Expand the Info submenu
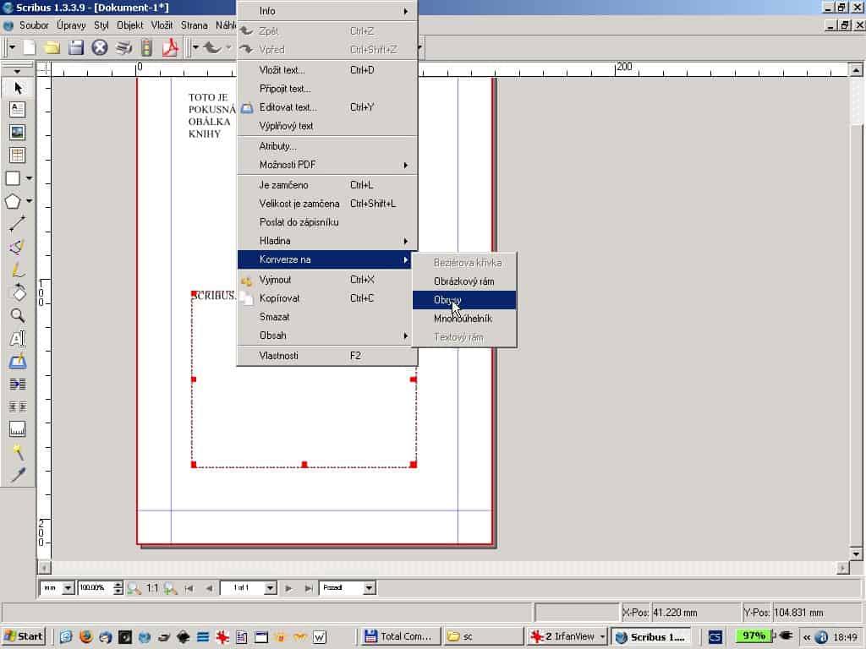The width and height of the screenshot is (866, 649). coord(327,11)
